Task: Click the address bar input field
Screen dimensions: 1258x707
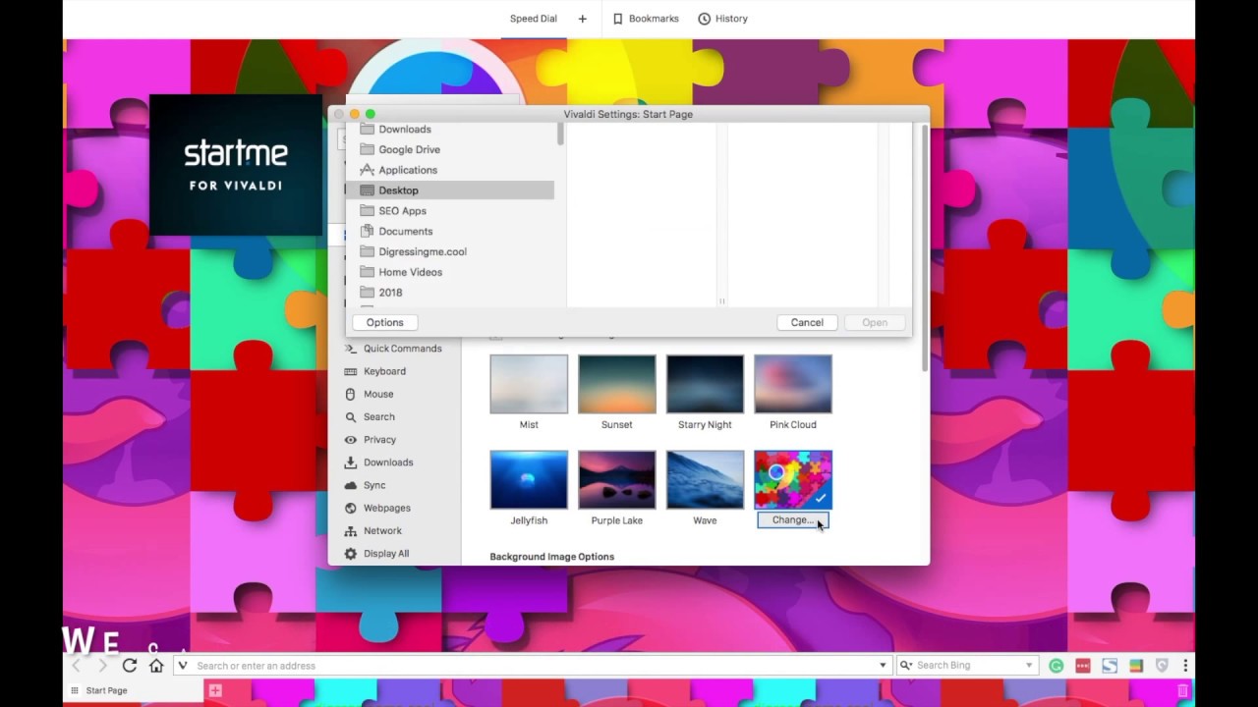Action: point(531,665)
